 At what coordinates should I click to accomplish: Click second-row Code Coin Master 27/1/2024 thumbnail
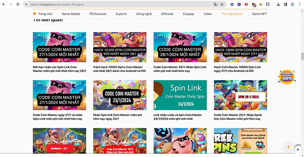pyautogui.click(x=59, y=95)
